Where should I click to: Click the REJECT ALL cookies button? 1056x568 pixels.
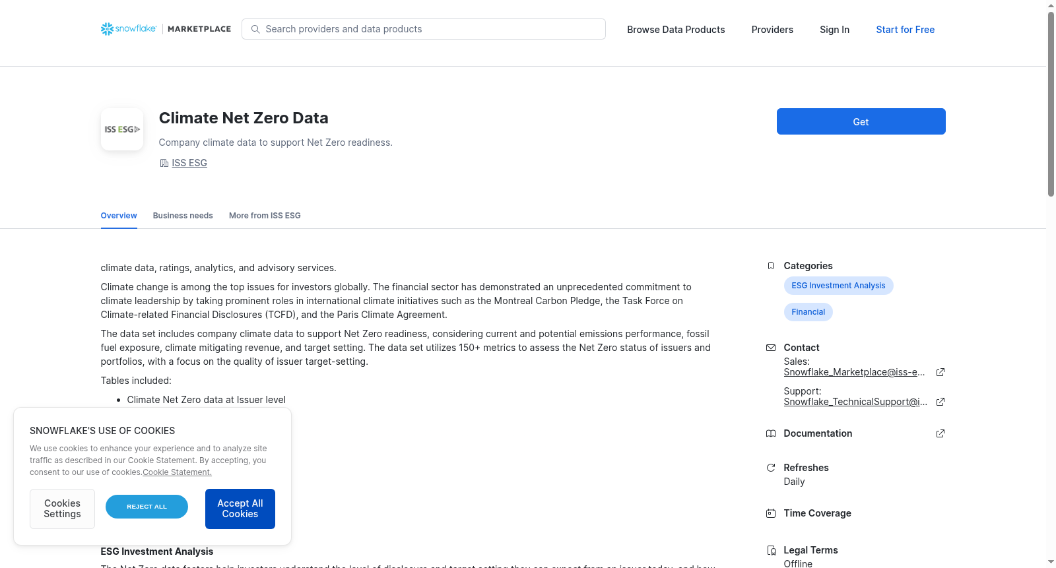pyautogui.click(x=147, y=507)
